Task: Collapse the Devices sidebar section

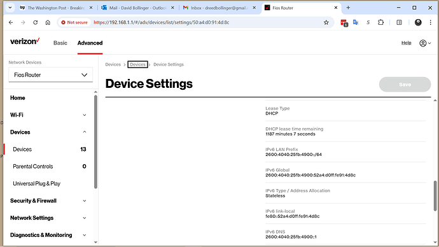Action: coord(48,132)
